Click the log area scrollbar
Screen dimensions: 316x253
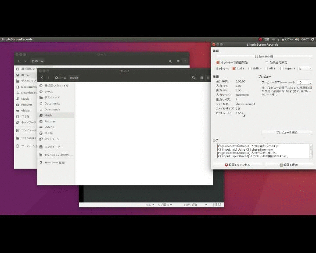coord(311,151)
